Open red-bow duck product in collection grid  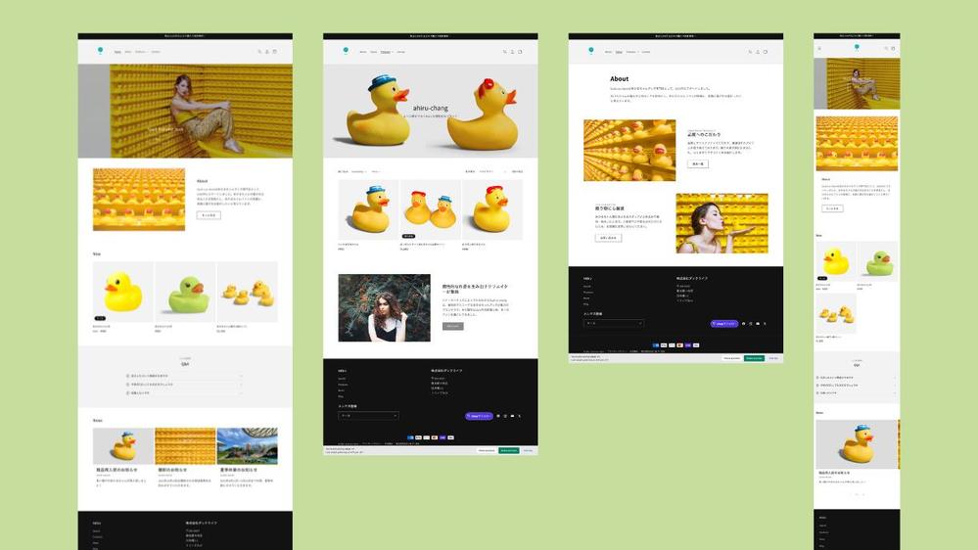pyautogui.click(x=492, y=209)
